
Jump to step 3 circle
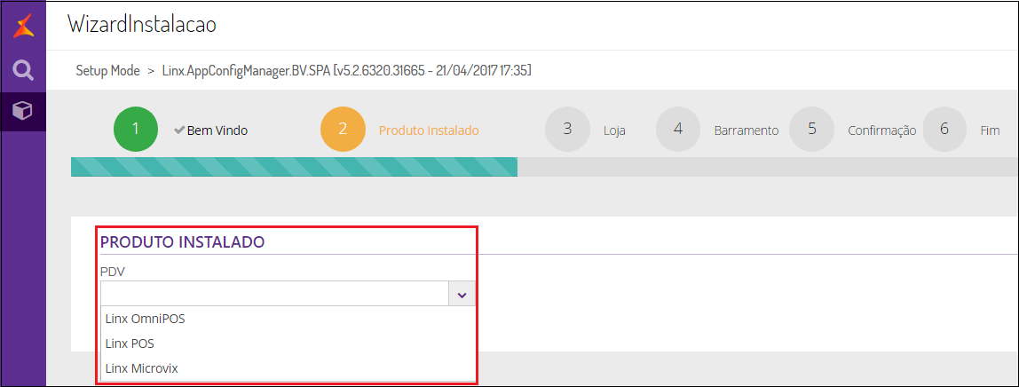click(567, 130)
